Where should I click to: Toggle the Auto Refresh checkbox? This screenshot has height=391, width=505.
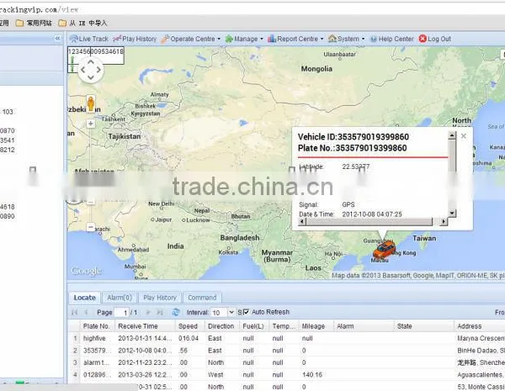click(x=247, y=312)
